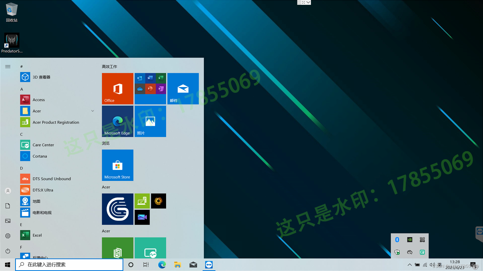Open the teal Care Center tile
Image resolution: width=483 pixels, height=271 pixels.
[x=150, y=248]
